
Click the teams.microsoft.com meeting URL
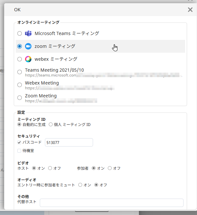[x=104, y=75]
